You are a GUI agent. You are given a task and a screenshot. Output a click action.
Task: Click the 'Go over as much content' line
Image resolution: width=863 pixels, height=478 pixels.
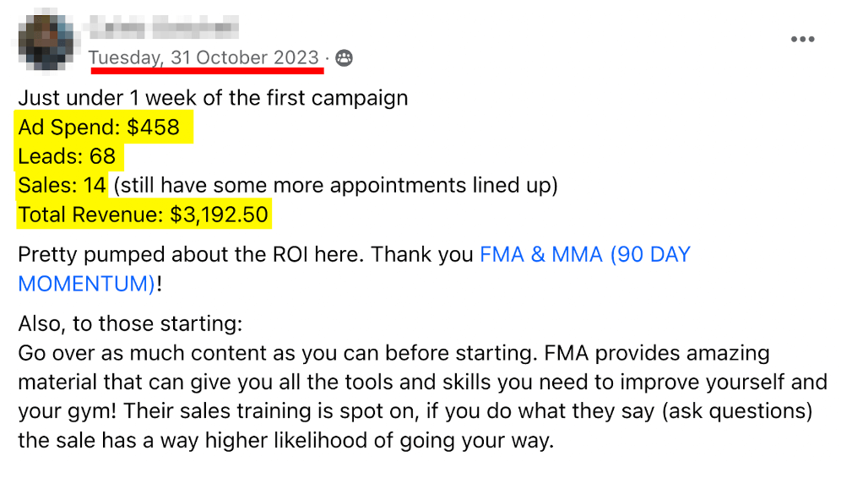[394, 353]
